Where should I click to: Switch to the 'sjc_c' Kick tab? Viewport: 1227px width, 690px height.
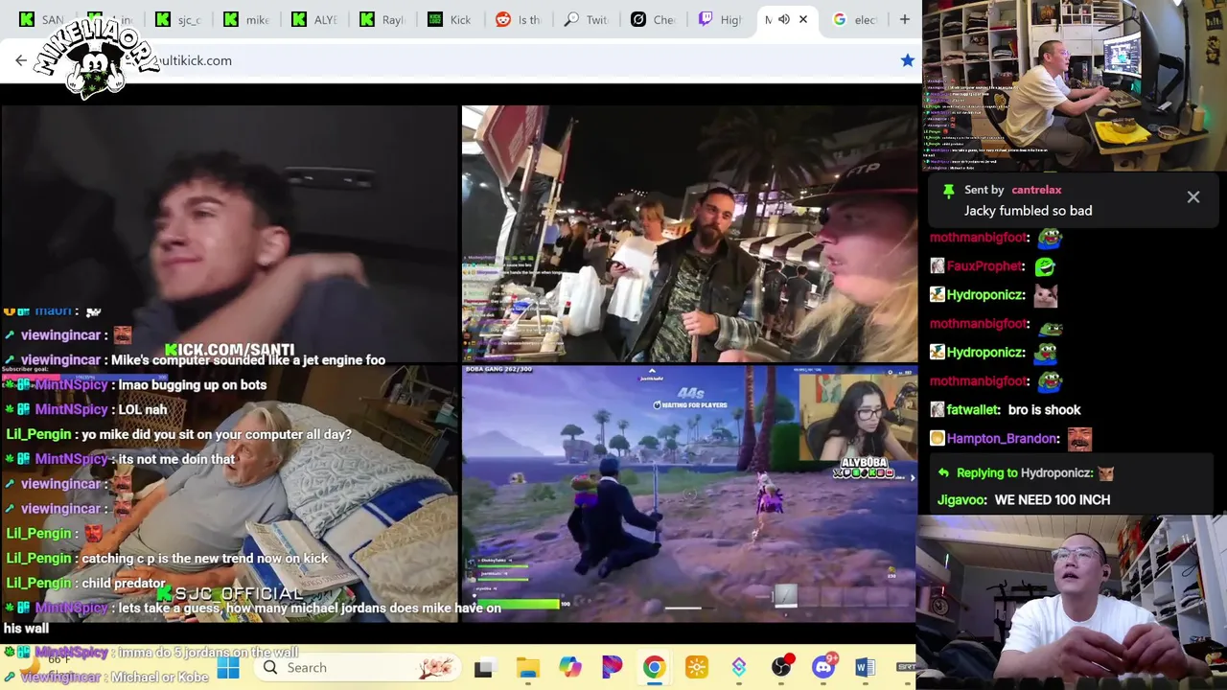pos(178,19)
